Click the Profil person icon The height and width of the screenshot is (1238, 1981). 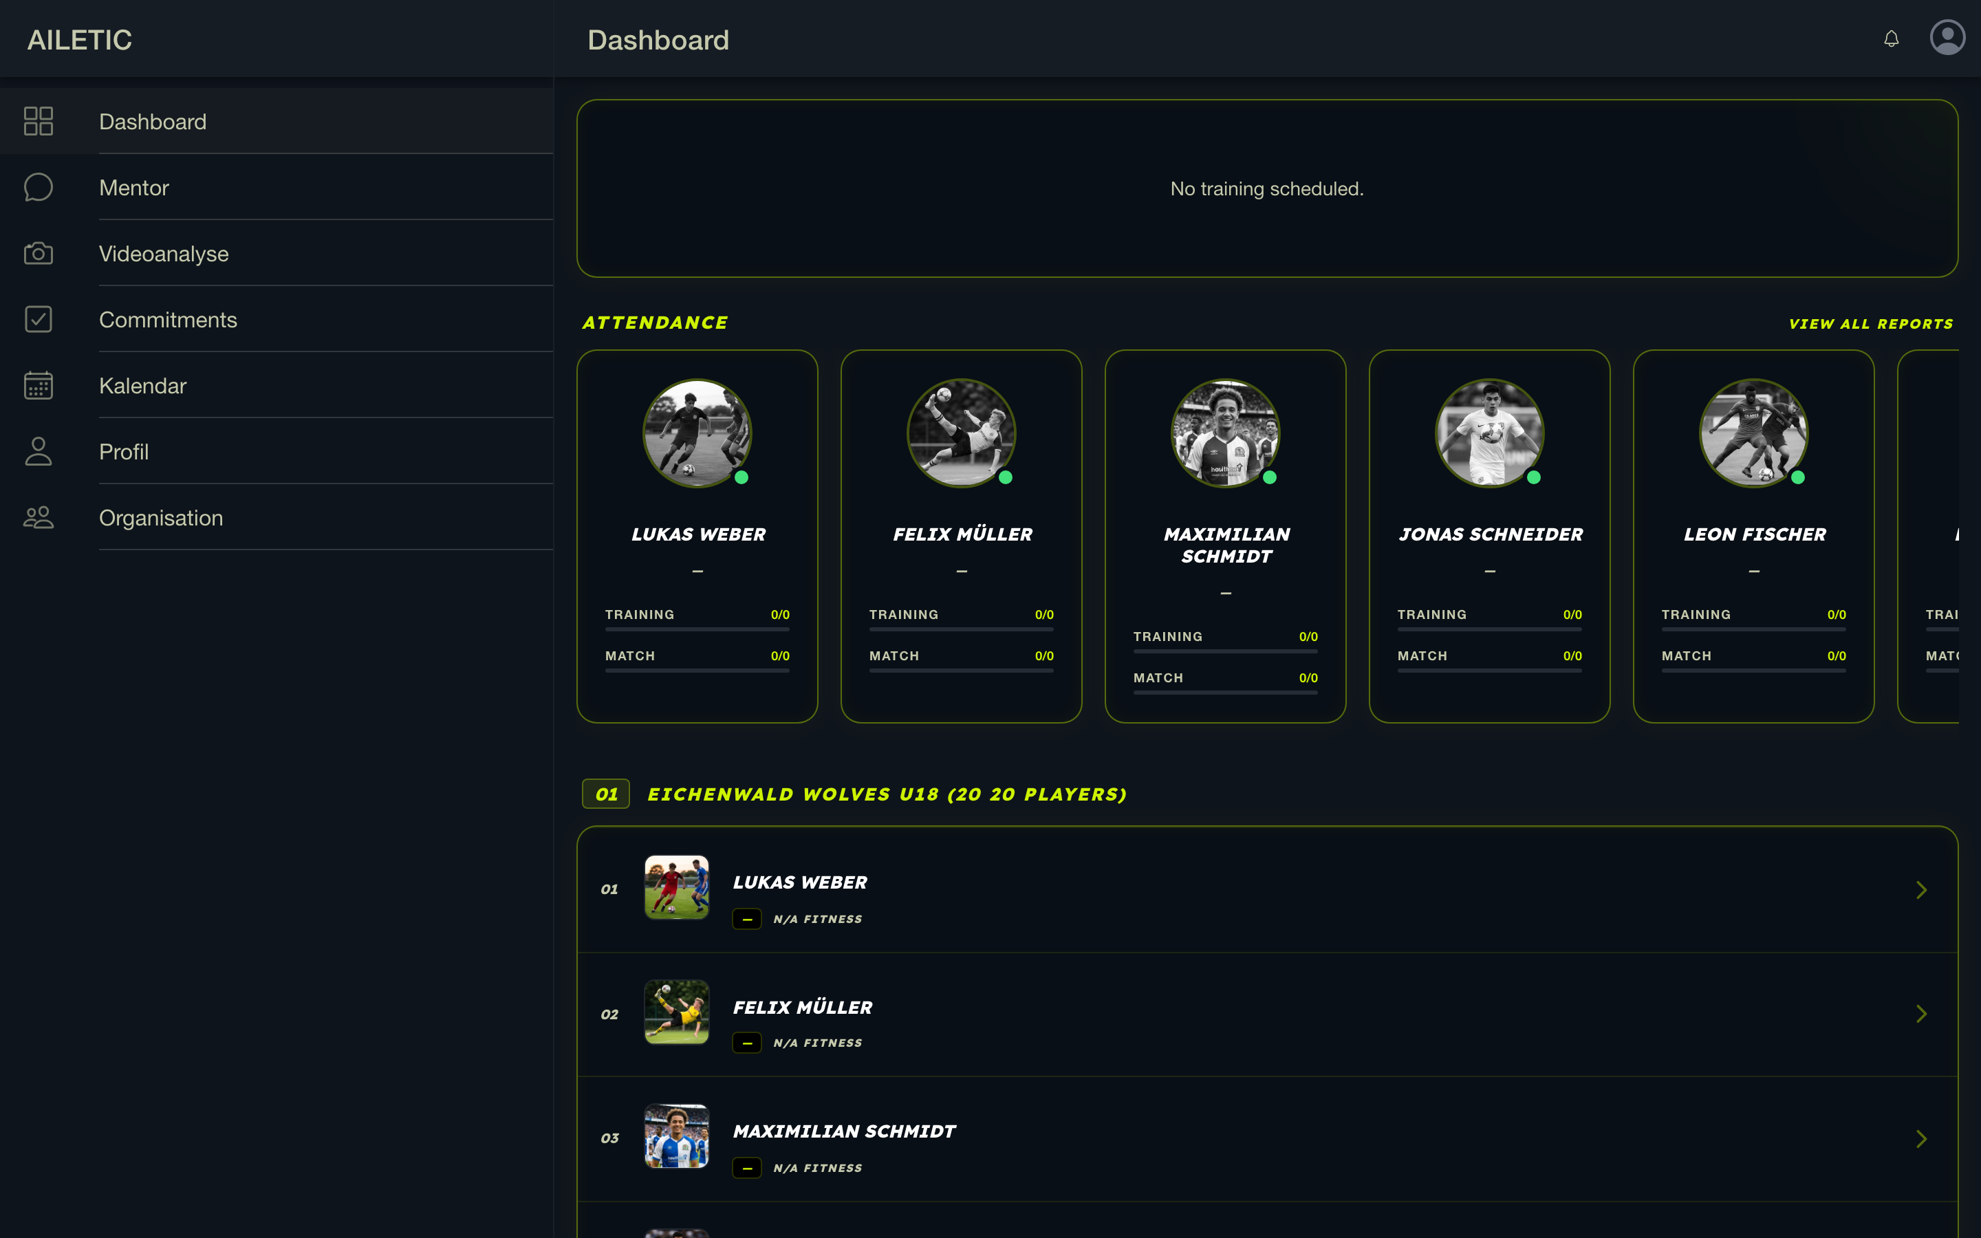[39, 451]
